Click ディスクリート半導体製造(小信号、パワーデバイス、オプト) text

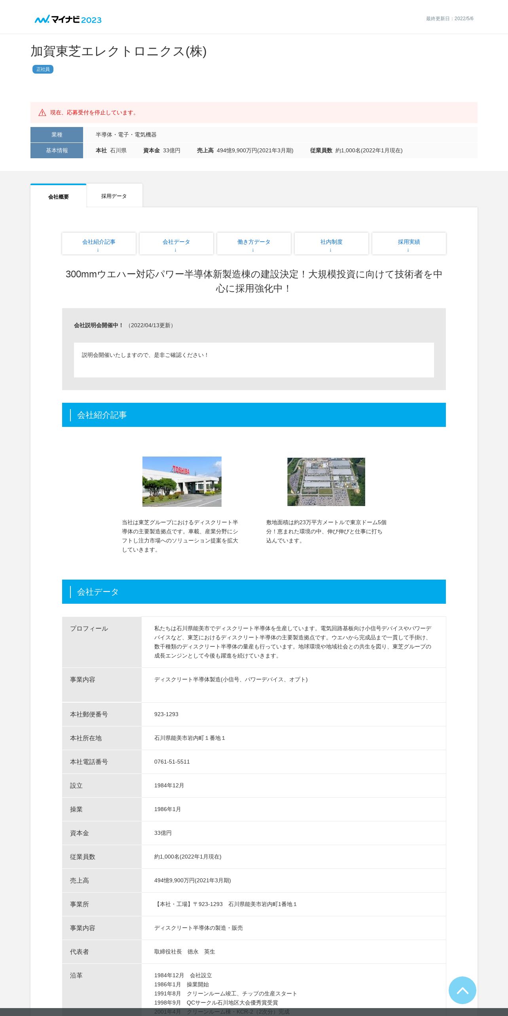231,679
